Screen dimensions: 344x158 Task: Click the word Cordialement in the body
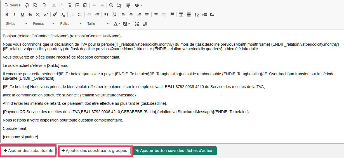[x=15, y=128]
